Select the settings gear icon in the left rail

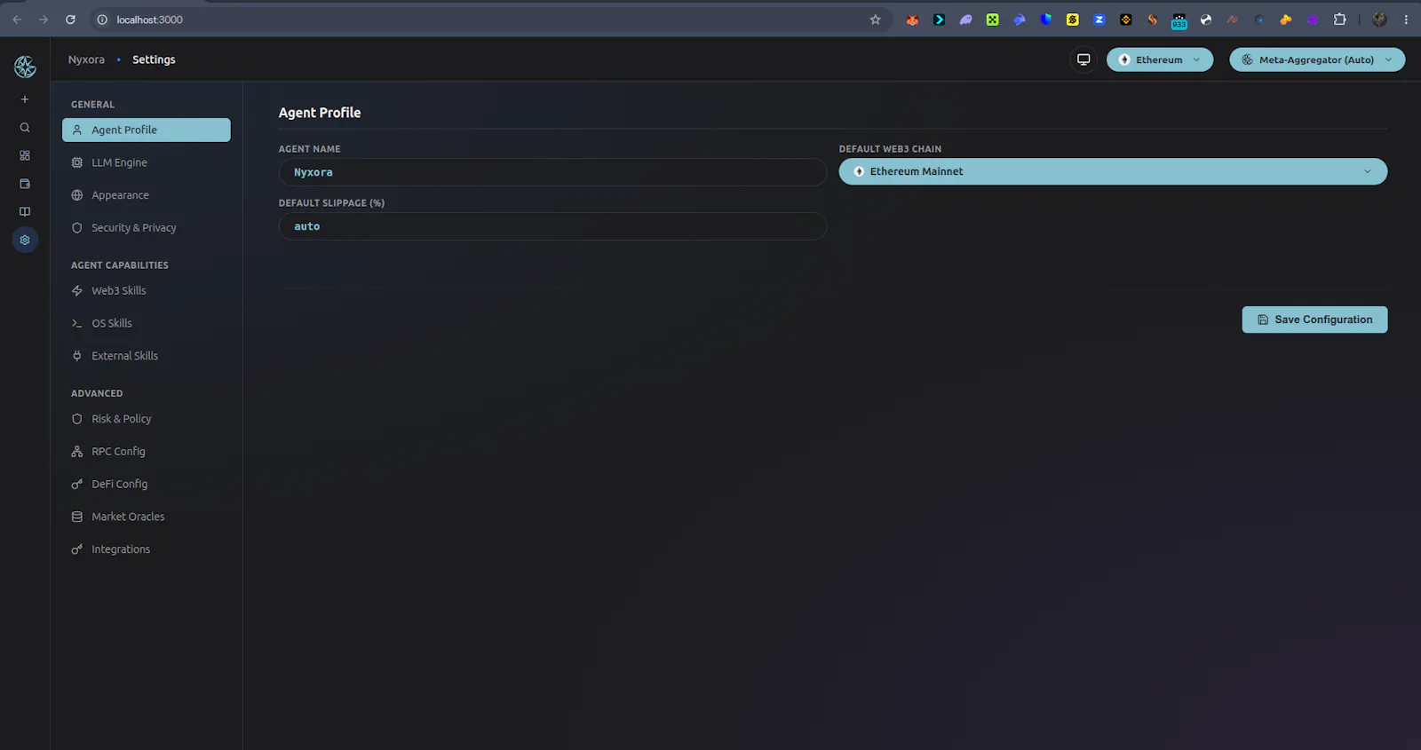[25, 240]
